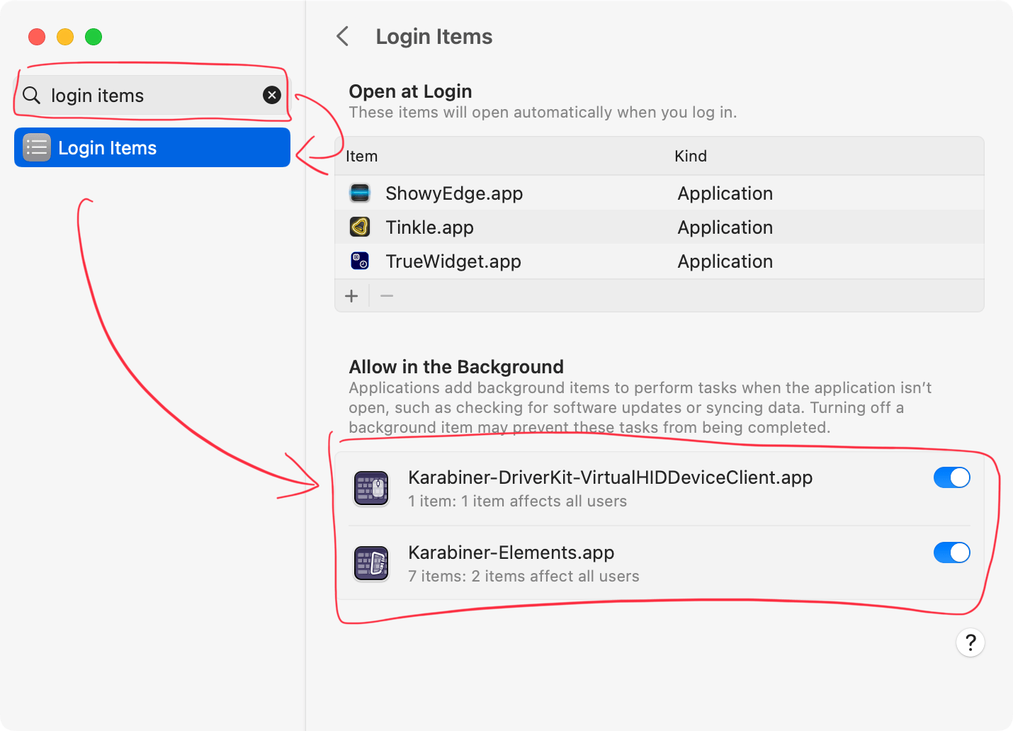Image resolution: width=1013 pixels, height=731 pixels.
Task: Click the Login Items list icon in the sidebar
Action: [x=37, y=147]
